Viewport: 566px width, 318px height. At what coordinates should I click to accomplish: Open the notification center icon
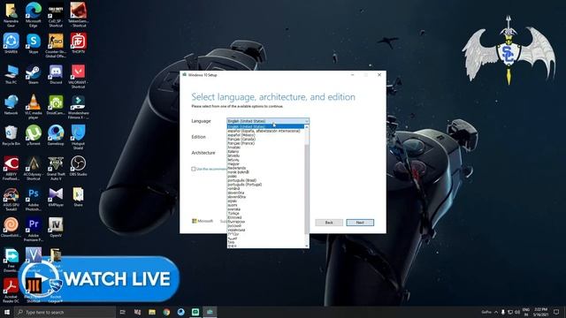tap(556, 312)
